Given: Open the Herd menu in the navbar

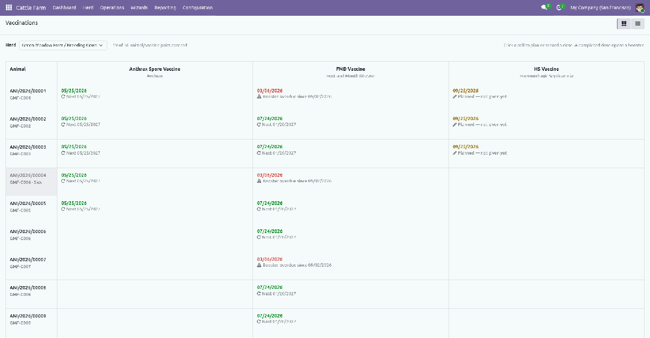Looking at the screenshot, I should 88,8.
